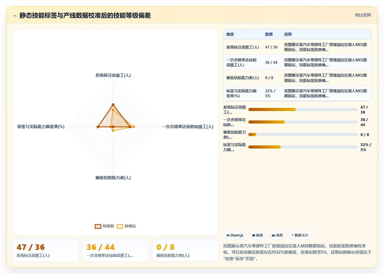
Task: Click progress bar for 一次合格率达标的
Action: click(x=303, y=122)
